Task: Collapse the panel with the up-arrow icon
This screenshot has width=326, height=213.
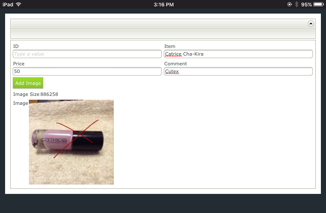Action: tap(311, 23)
